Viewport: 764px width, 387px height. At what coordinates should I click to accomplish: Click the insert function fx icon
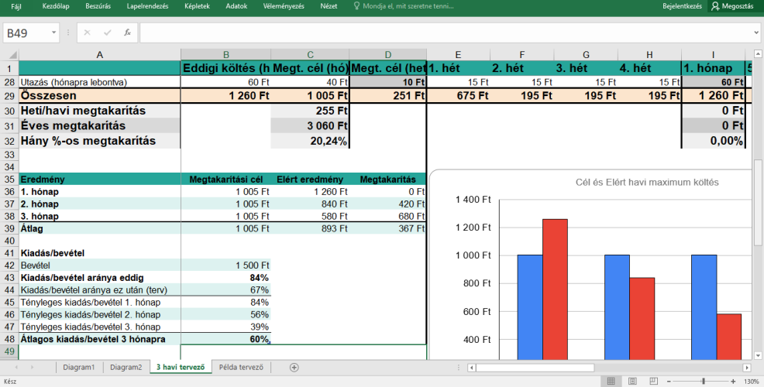(x=127, y=33)
